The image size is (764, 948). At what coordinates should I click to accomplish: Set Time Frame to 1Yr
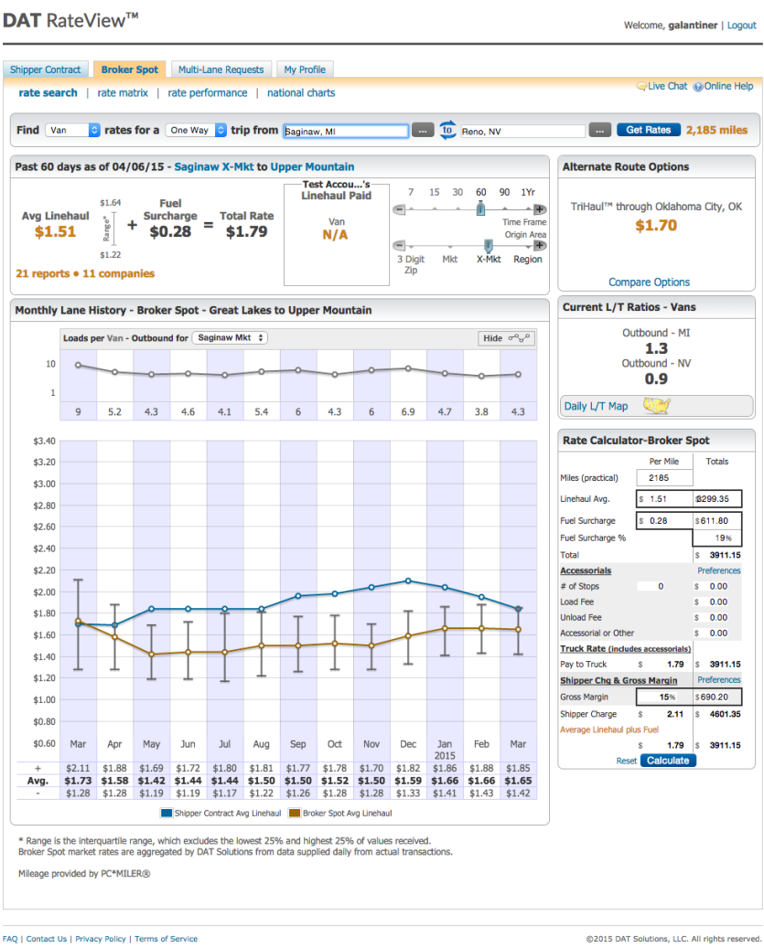tap(528, 192)
